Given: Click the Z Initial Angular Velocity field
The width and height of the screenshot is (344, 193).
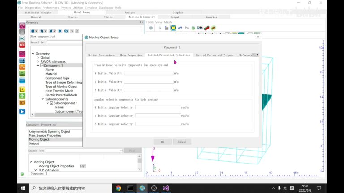Looking at the screenshot, I should point(158,124).
